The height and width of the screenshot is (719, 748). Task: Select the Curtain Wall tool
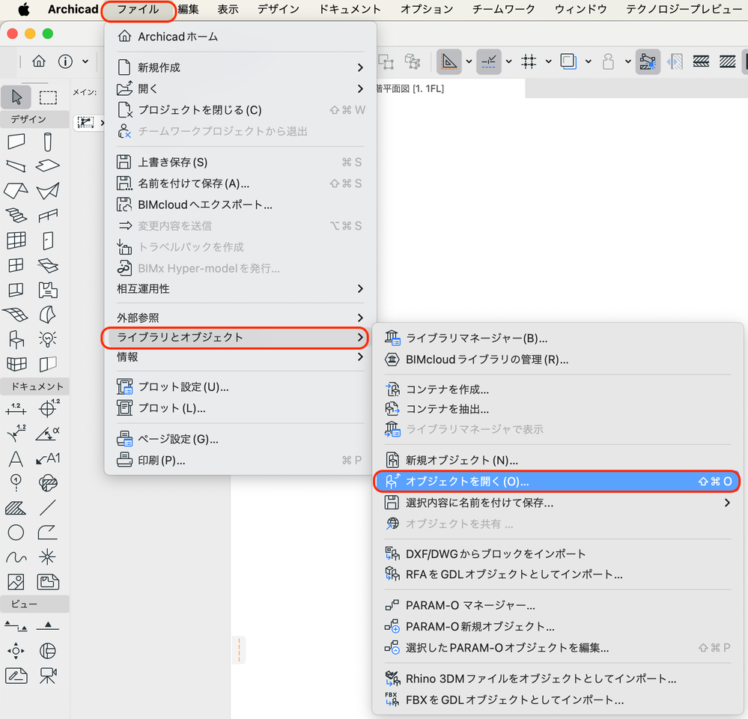point(16,240)
